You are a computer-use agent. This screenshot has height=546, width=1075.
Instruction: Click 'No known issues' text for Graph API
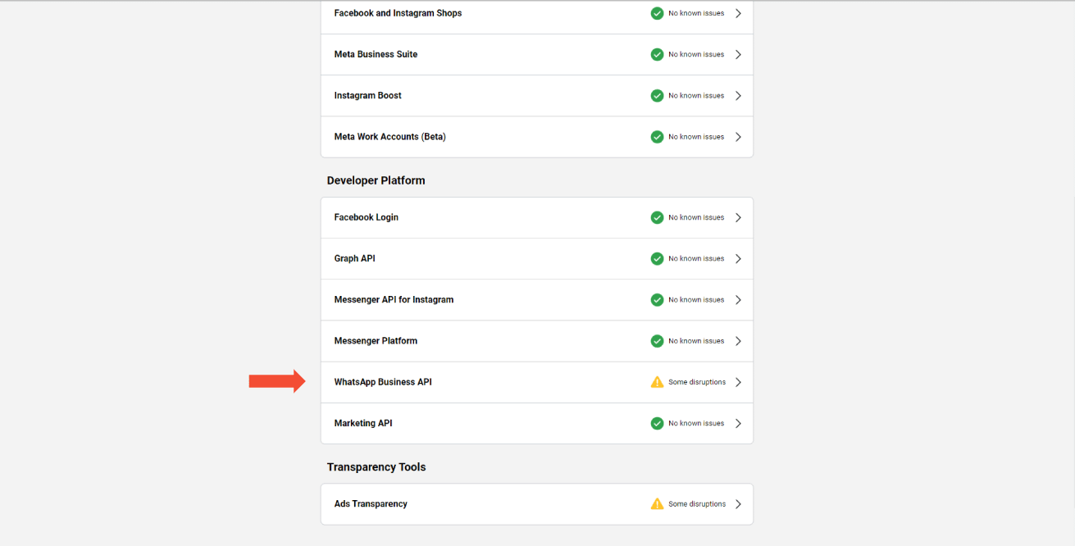point(696,258)
